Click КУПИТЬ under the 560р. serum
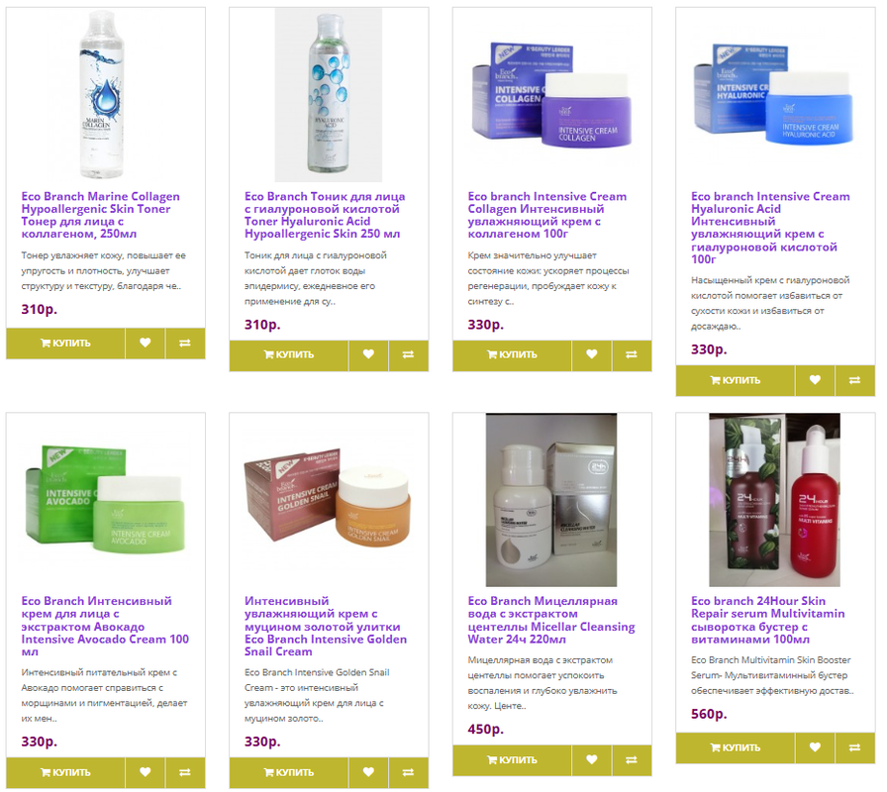The height and width of the screenshot is (792, 887). (735, 747)
